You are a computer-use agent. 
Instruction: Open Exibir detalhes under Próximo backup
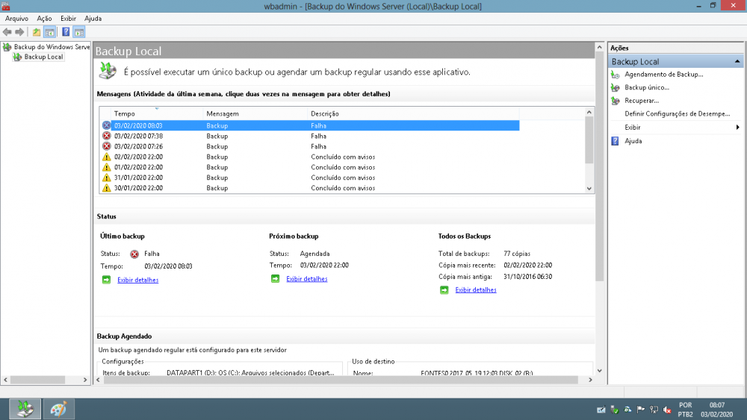click(x=307, y=279)
